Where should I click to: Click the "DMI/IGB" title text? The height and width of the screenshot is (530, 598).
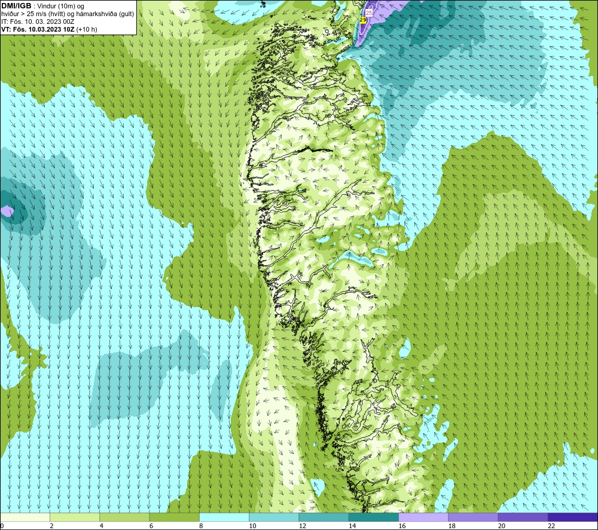tap(16, 6)
